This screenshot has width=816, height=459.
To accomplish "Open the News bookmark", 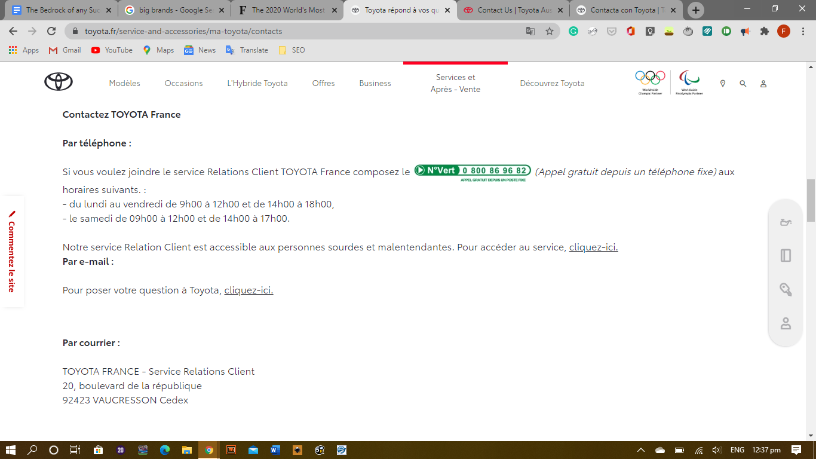I will click(x=200, y=50).
